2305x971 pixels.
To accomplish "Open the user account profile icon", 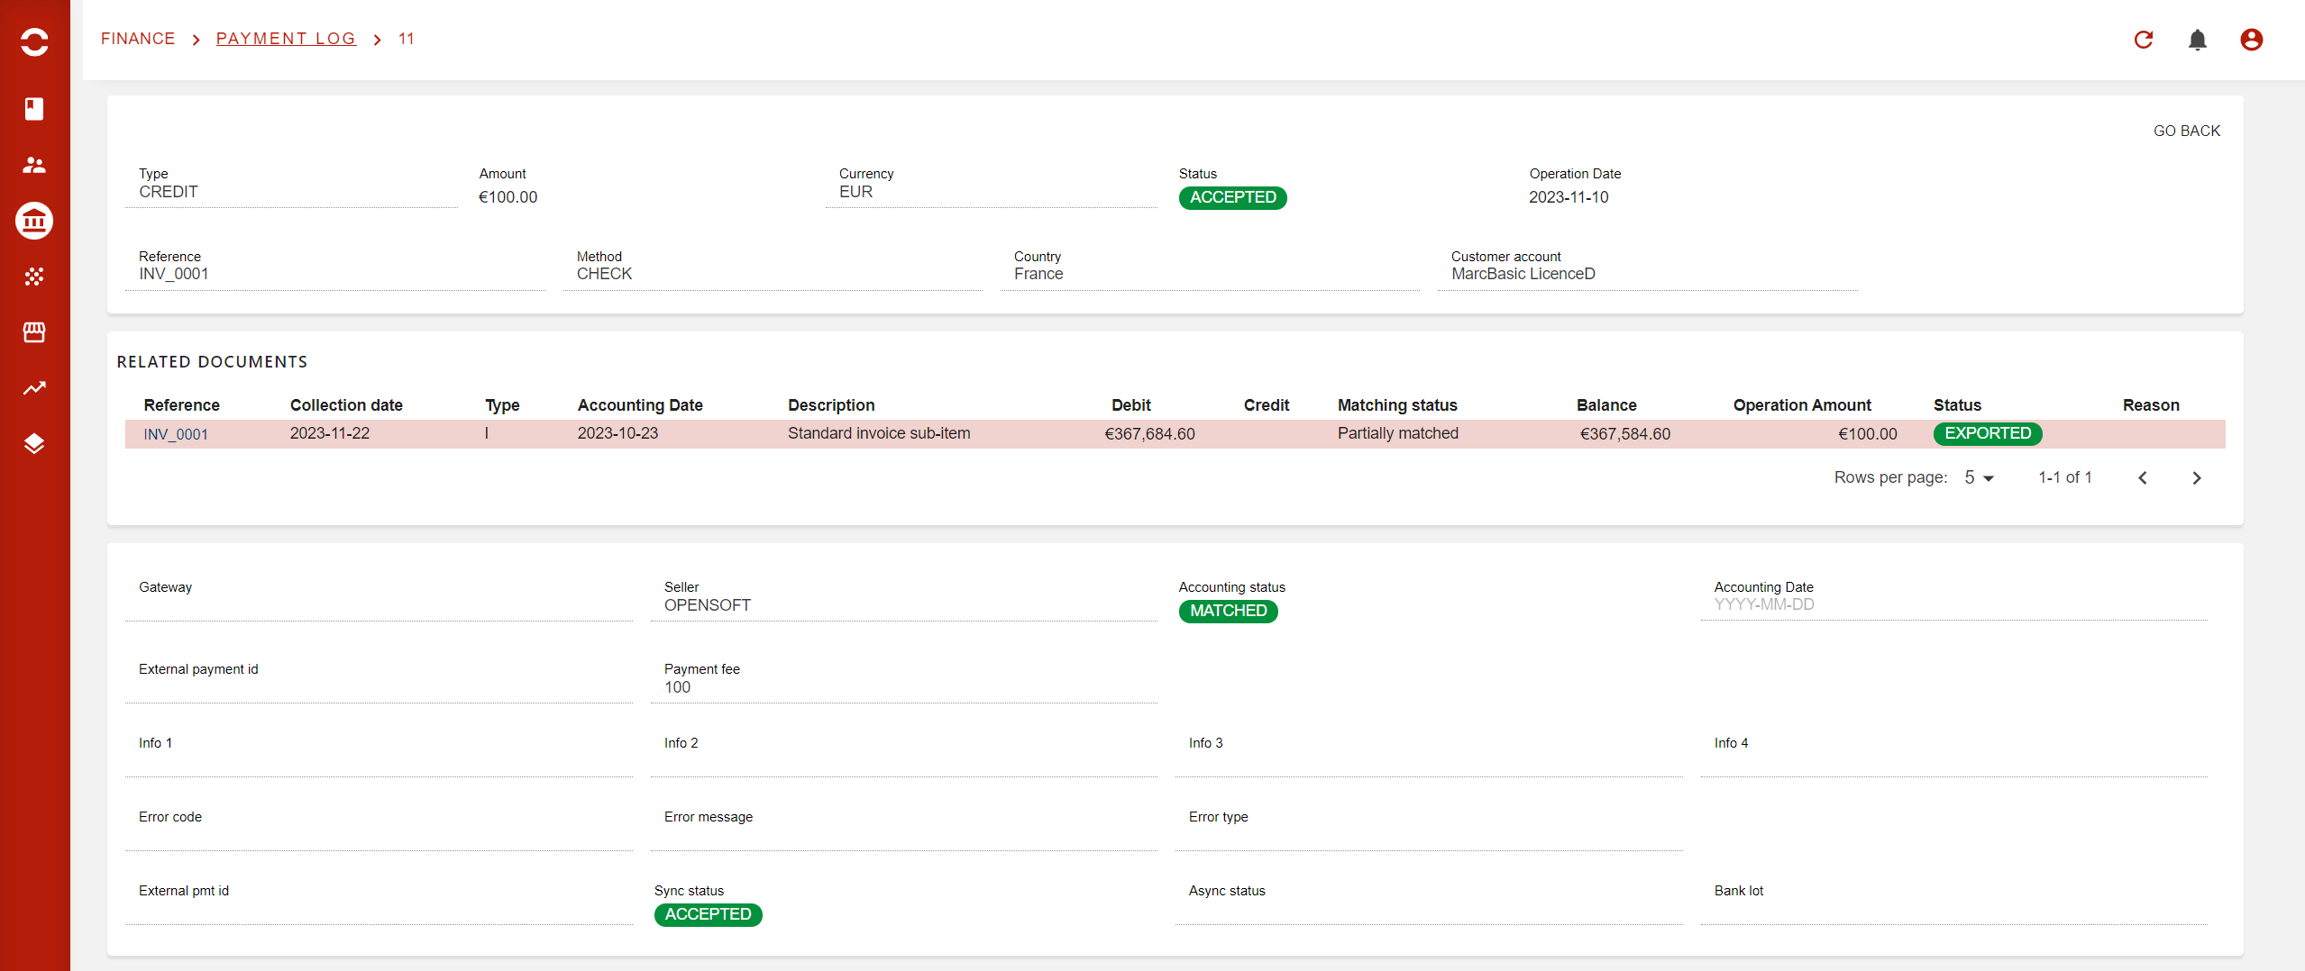I will [2251, 40].
